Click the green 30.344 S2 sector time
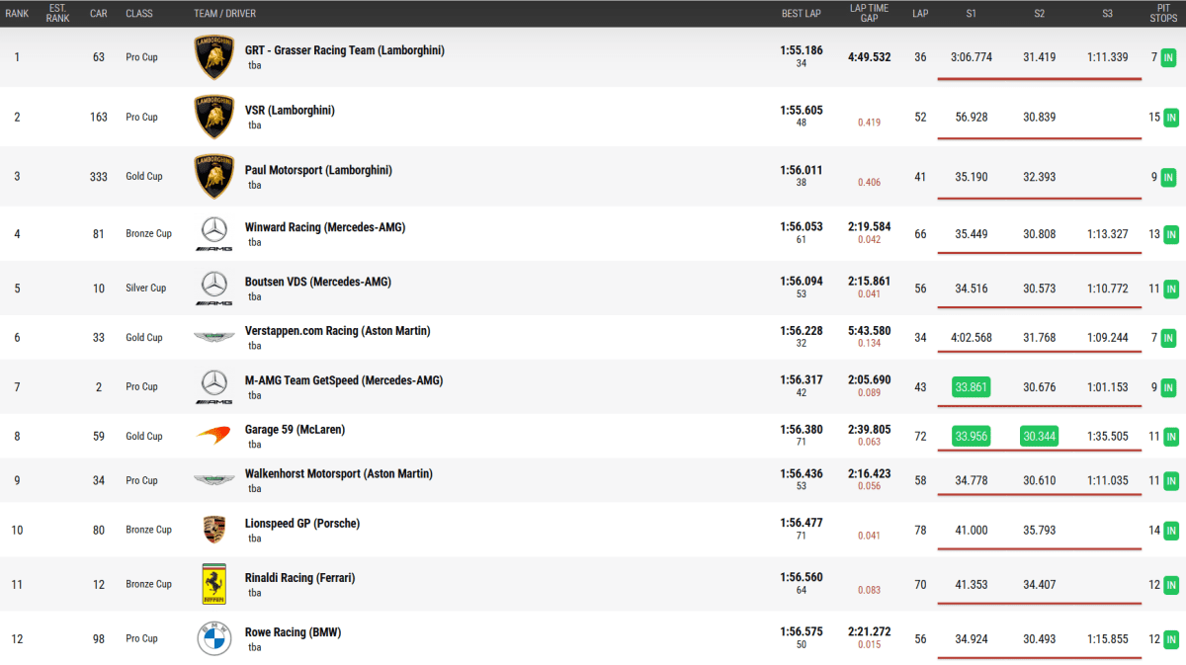Viewport: 1186px width, 665px height. 1039,436
